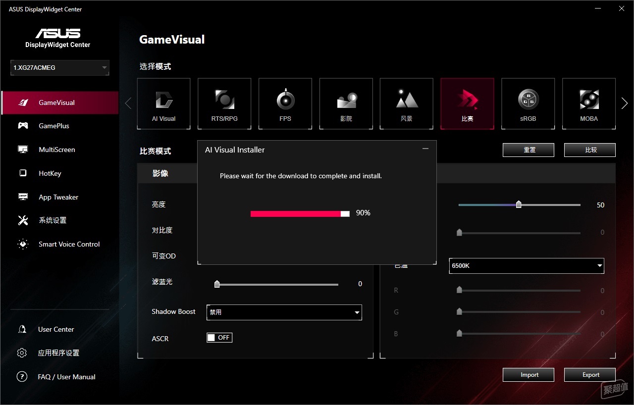Screen dimensions: 634x405
Task: Go to the MultiScreen sidebar item
Action: (x=56, y=150)
